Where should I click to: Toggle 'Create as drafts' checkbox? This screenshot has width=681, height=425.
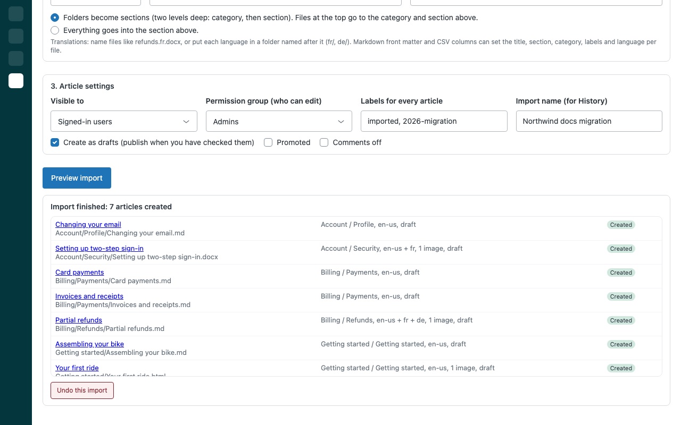pyautogui.click(x=55, y=142)
